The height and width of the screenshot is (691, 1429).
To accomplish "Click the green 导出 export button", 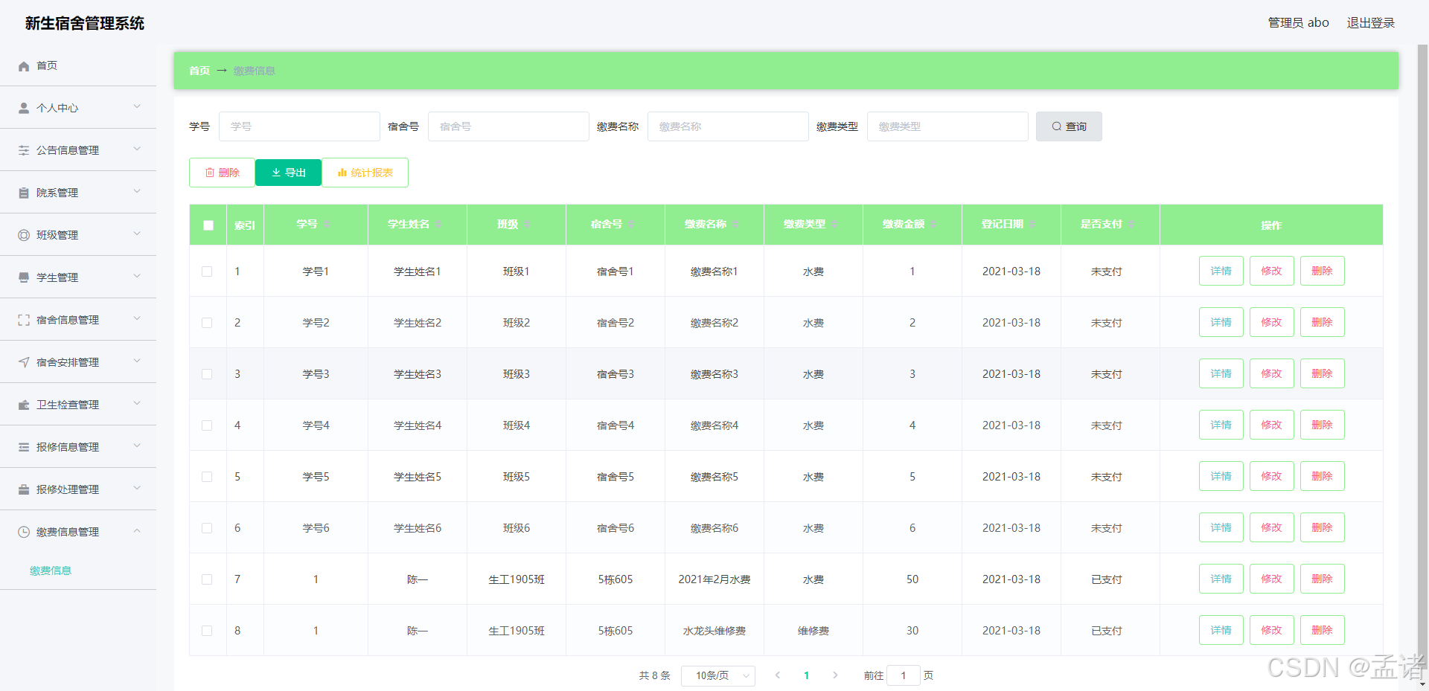I will (x=289, y=173).
